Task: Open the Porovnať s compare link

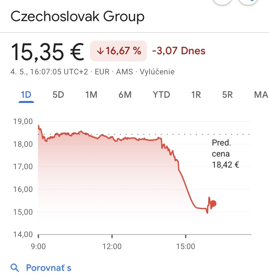Action: pos(49,268)
